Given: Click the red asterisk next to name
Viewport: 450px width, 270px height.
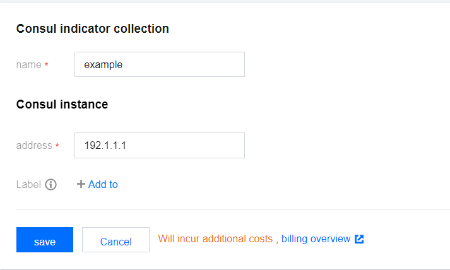Looking at the screenshot, I should tap(47, 65).
